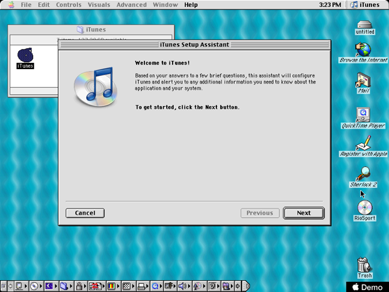Open the Printer selector module
389x292 pixels.
pyautogui.click(x=143, y=286)
